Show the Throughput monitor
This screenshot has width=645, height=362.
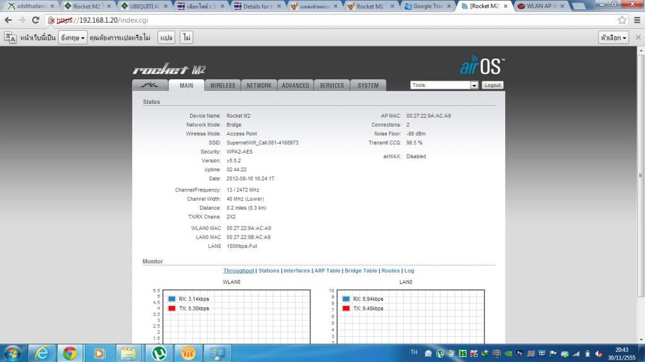click(x=238, y=271)
